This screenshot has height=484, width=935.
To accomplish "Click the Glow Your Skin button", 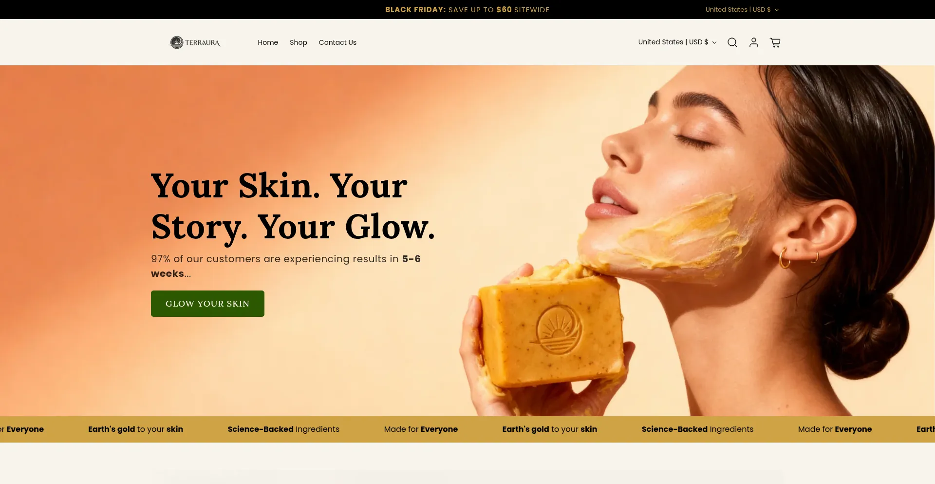I will tap(207, 304).
